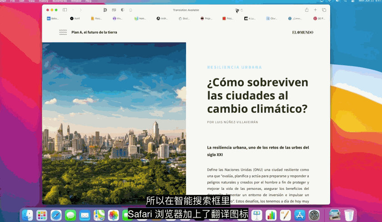The image size is (382, 222).
Task: Open Finder from the Dock
Action: [28, 215]
